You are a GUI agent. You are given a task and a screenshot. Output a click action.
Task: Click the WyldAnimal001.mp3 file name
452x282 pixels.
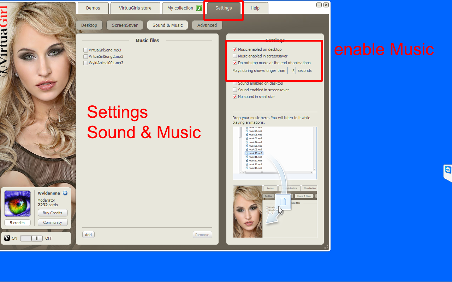click(106, 63)
